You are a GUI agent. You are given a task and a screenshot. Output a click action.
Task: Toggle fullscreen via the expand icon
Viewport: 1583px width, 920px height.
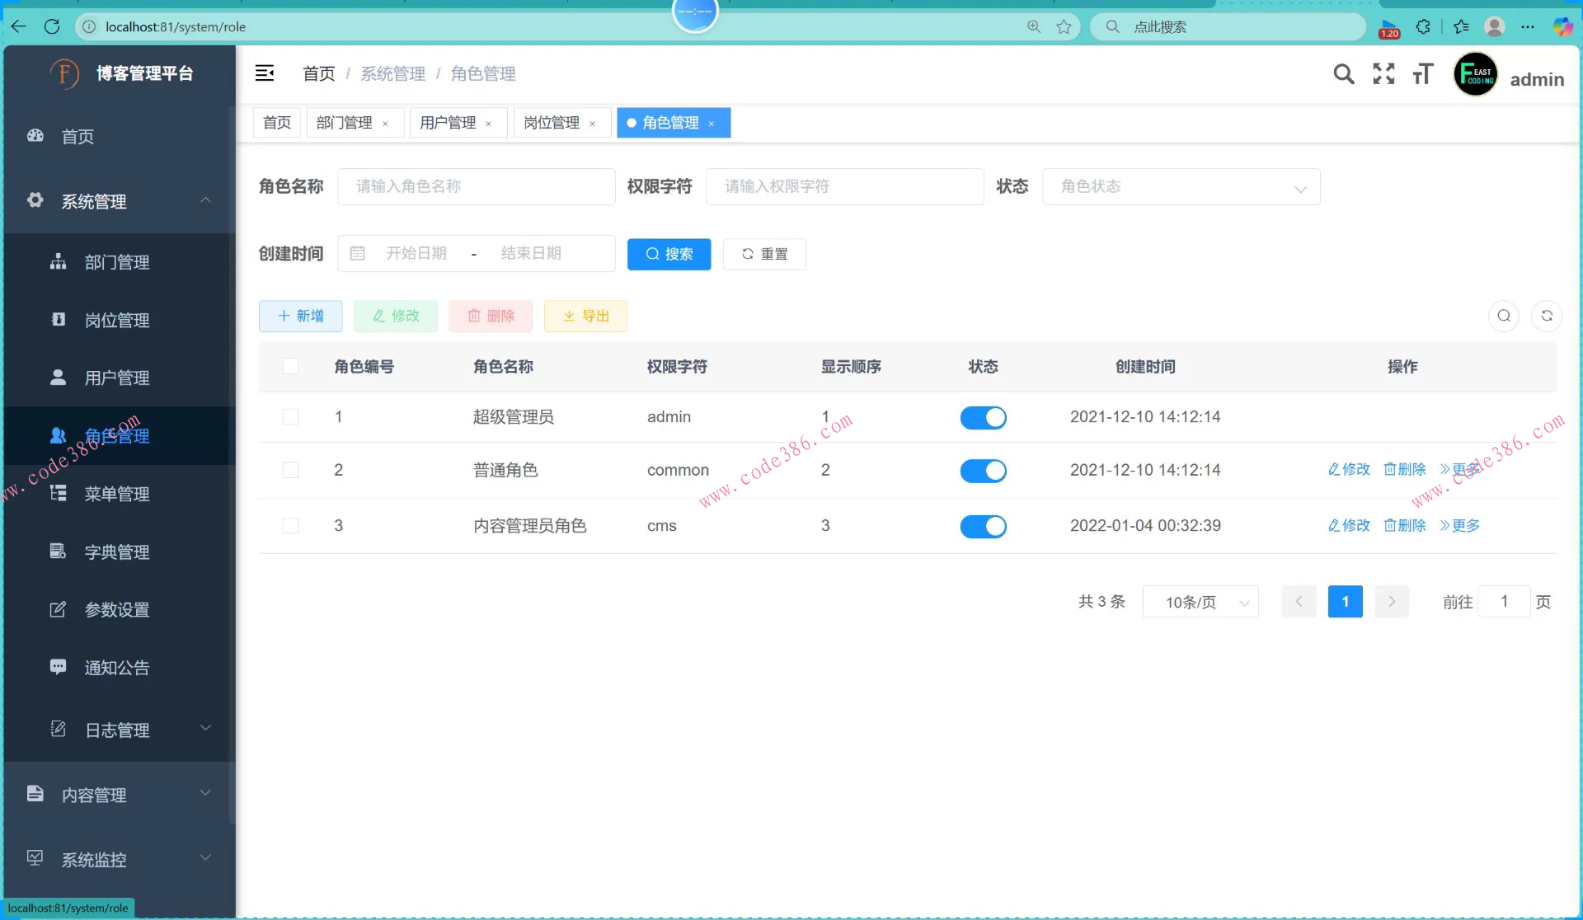tap(1383, 73)
